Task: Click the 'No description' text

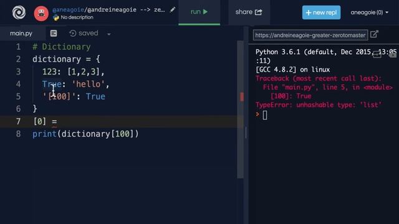Action: click(77, 17)
